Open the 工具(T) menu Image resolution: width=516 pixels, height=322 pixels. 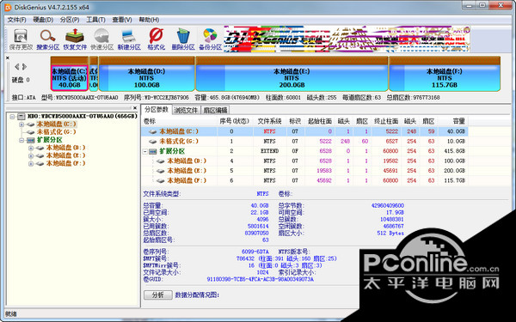(x=95, y=20)
